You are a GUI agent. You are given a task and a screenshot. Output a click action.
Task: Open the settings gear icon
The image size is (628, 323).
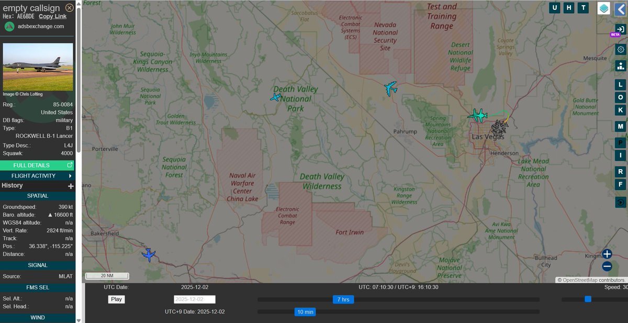(621, 50)
